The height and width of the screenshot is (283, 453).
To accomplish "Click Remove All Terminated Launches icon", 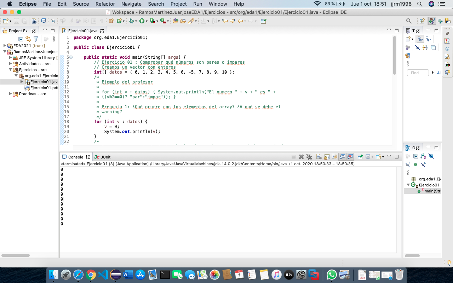I will coord(309,157).
